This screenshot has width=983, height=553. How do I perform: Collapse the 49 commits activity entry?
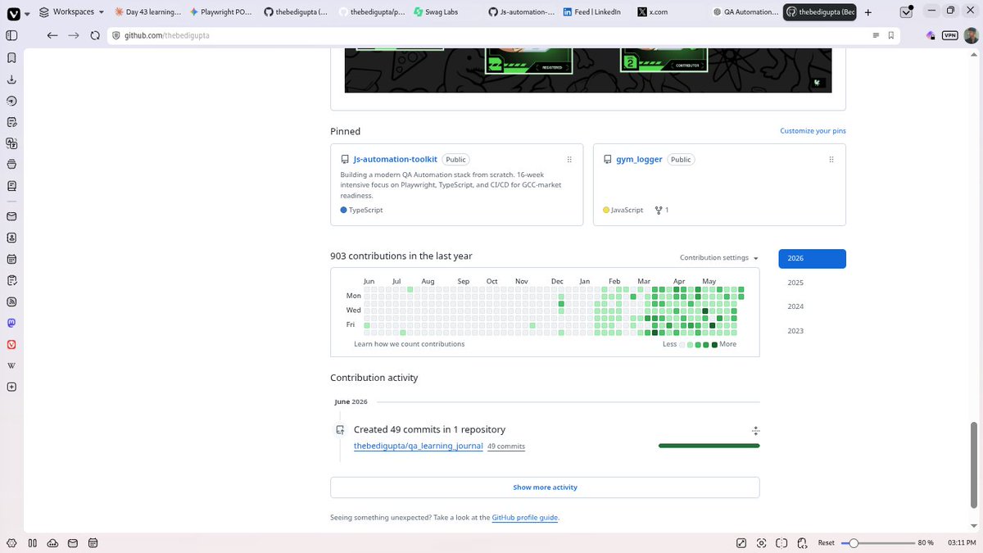coord(755,430)
